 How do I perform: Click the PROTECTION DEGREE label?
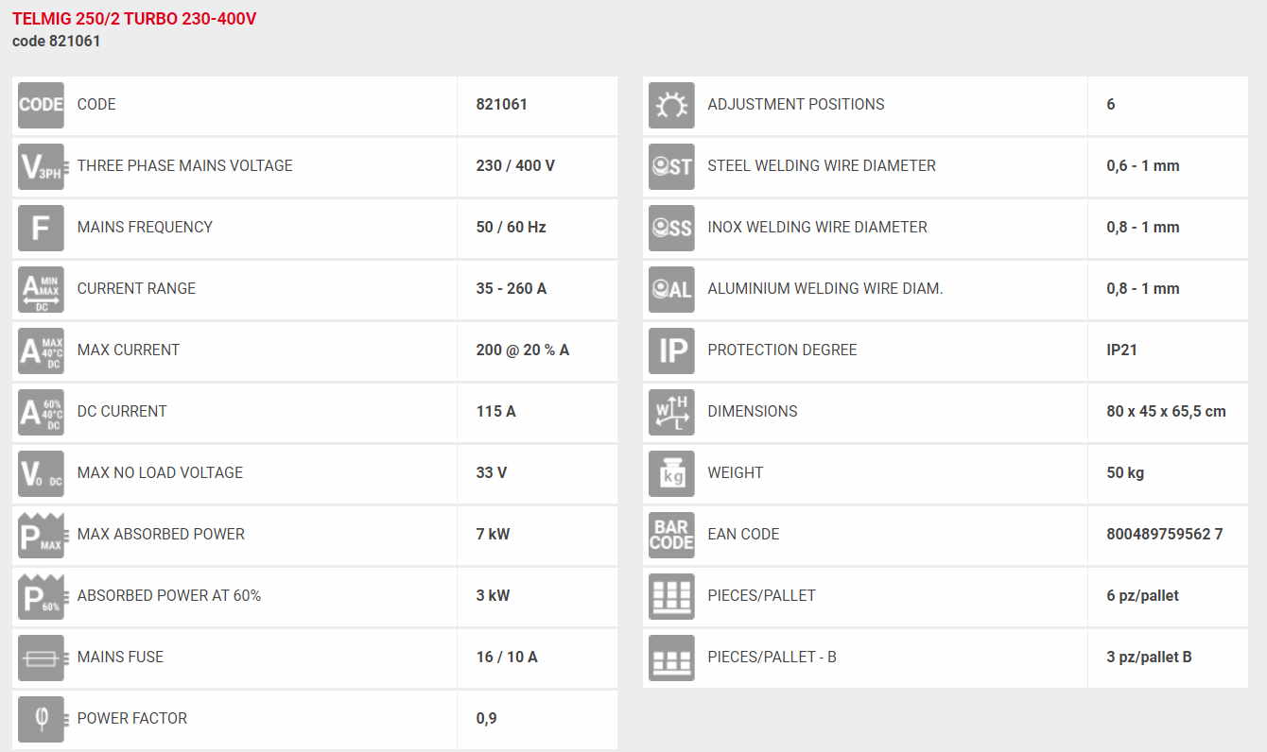pyautogui.click(x=782, y=350)
